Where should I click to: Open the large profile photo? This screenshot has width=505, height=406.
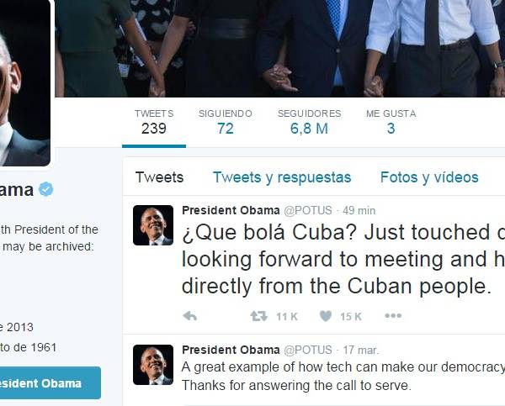[x=24, y=83]
